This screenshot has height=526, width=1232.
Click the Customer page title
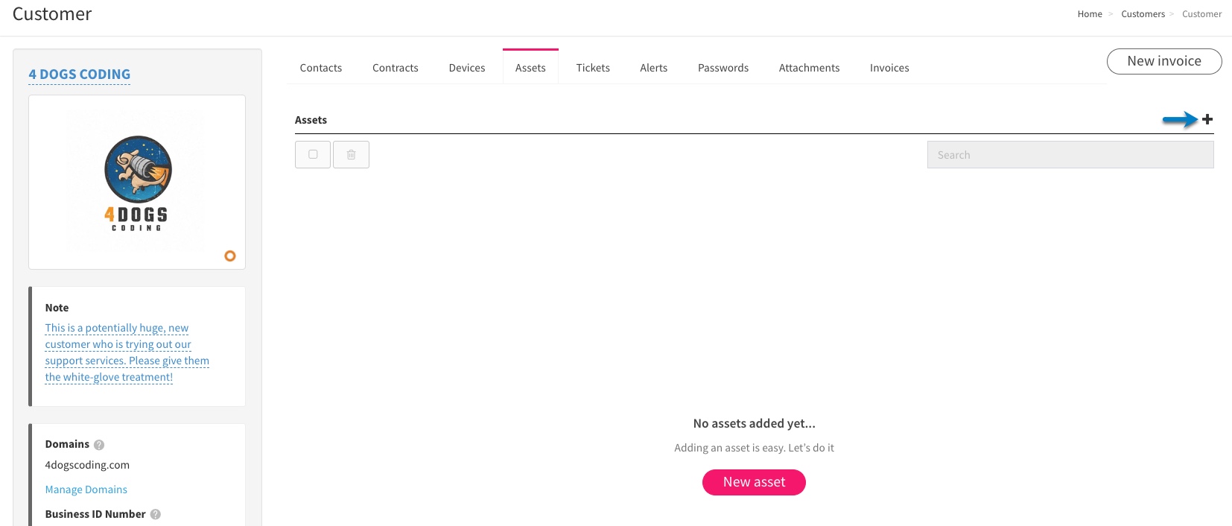click(52, 14)
